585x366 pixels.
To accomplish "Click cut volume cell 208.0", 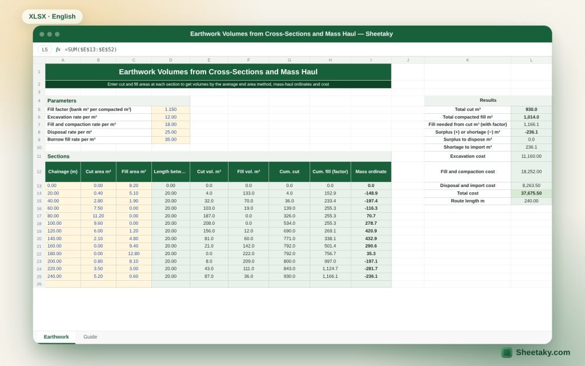I will (x=209, y=224).
